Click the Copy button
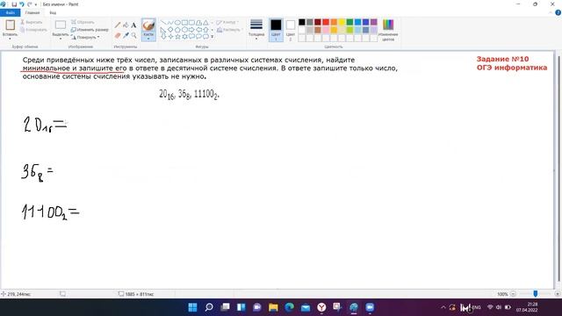Image resolution: width=562 pixels, height=316 pixels. pos(33,30)
